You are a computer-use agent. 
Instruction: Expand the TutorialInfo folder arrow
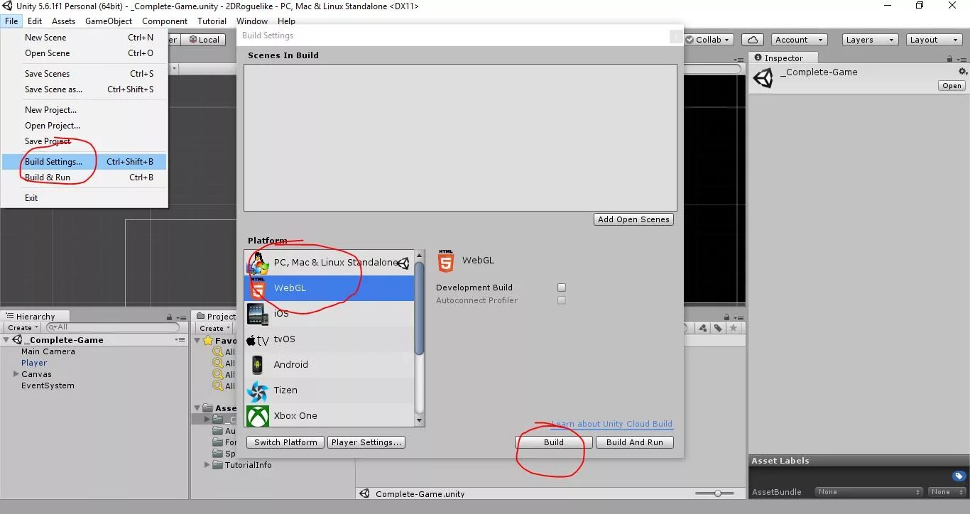pyautogui.click(x=207, y=465)
